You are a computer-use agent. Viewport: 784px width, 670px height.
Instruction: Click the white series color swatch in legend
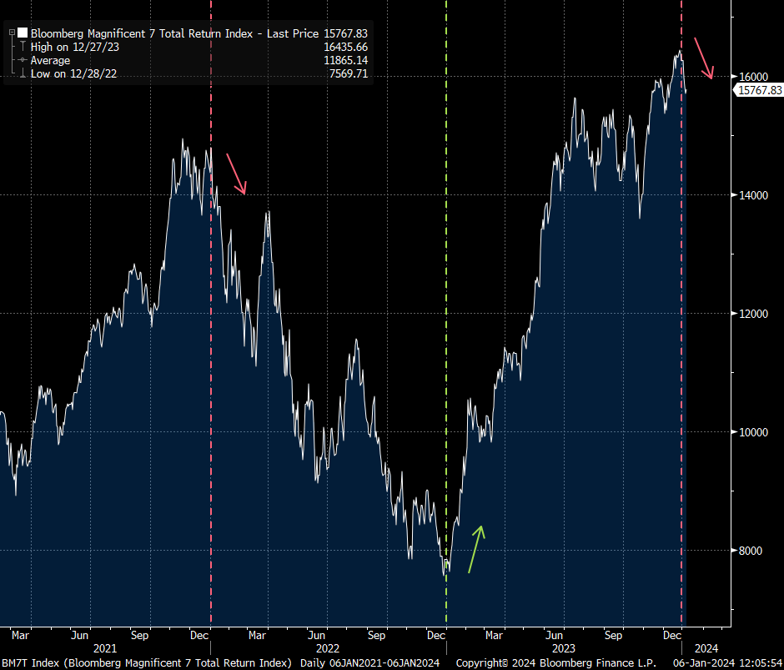tap(23, 33)
